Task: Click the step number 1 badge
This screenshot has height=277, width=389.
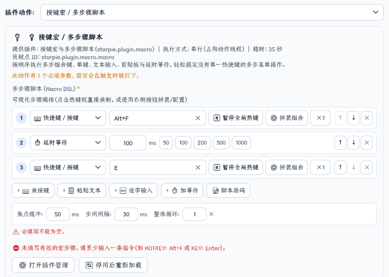Action: coord(21,118)
